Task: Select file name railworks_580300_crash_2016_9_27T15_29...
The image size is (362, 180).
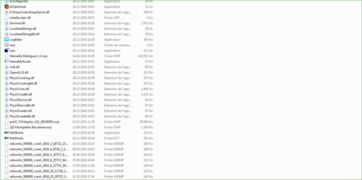Action: (x=39, y=166)
